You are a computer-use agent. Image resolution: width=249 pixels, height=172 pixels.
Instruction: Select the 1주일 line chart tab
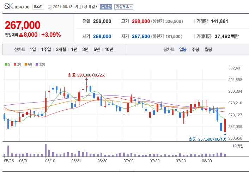[x=46, y=49]
